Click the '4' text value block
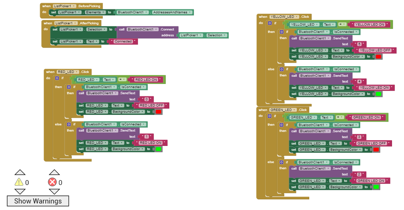The width and height of the screenshot is (404, 210). [x=360, y=82]
